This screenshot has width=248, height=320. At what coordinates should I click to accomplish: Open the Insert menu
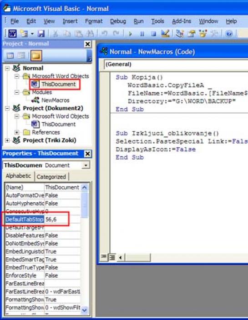coord(70,21)
